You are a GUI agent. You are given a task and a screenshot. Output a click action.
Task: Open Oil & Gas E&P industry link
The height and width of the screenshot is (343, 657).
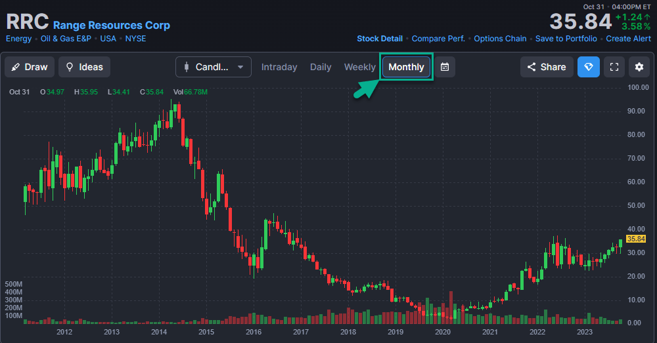point(66,39)
